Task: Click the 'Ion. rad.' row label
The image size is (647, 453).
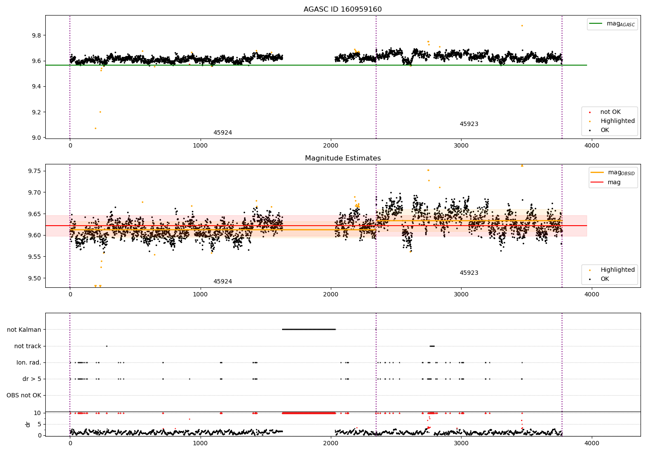Action: 29,363
